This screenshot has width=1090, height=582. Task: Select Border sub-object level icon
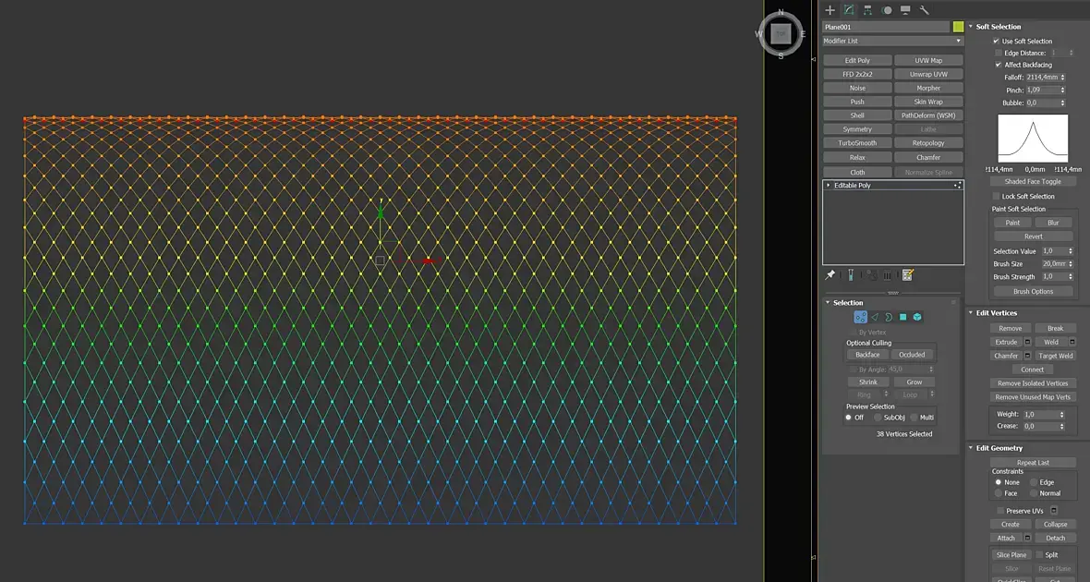[x=890, y=317]
